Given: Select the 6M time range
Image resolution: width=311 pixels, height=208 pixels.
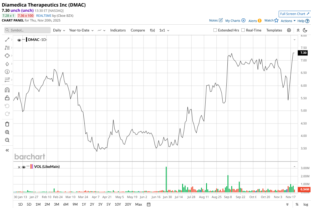Looking at the screenshot, I should point(66,204).
